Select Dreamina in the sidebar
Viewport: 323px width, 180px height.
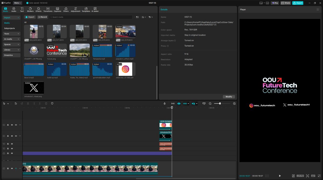tap(12, 55)
